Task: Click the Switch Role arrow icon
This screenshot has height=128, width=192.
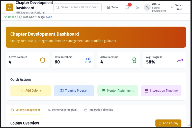Action: [x=172, y=7]
